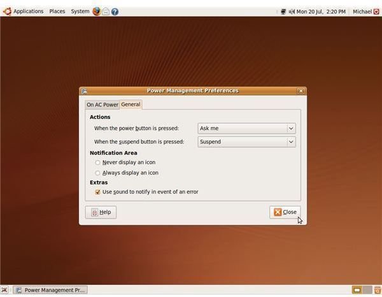Click 'When the suspend button is pressed:' label
The width and height of the screenshot is (382, 297).
pyautogui.click(x=139, y=141)
